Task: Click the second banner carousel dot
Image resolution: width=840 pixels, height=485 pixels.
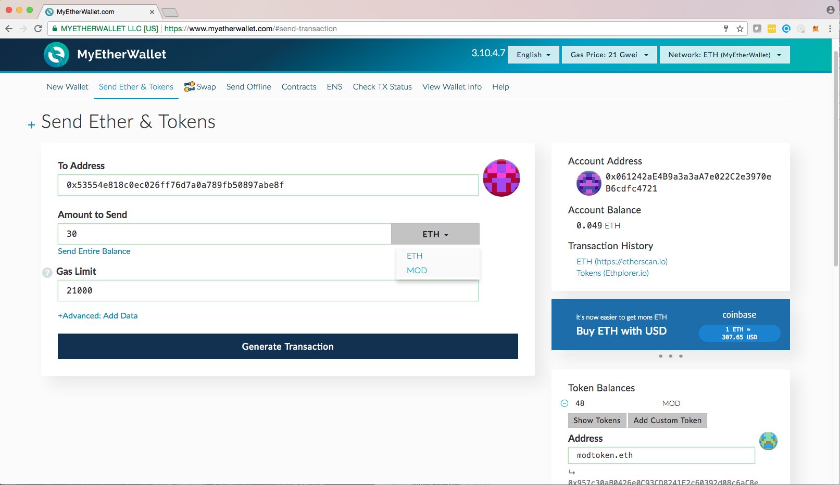Action: point(671,356)
